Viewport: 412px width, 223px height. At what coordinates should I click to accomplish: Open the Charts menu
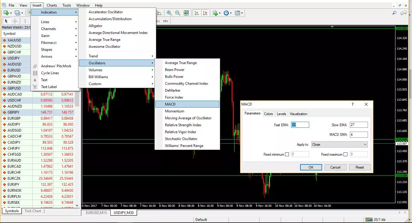coord(52,5)
